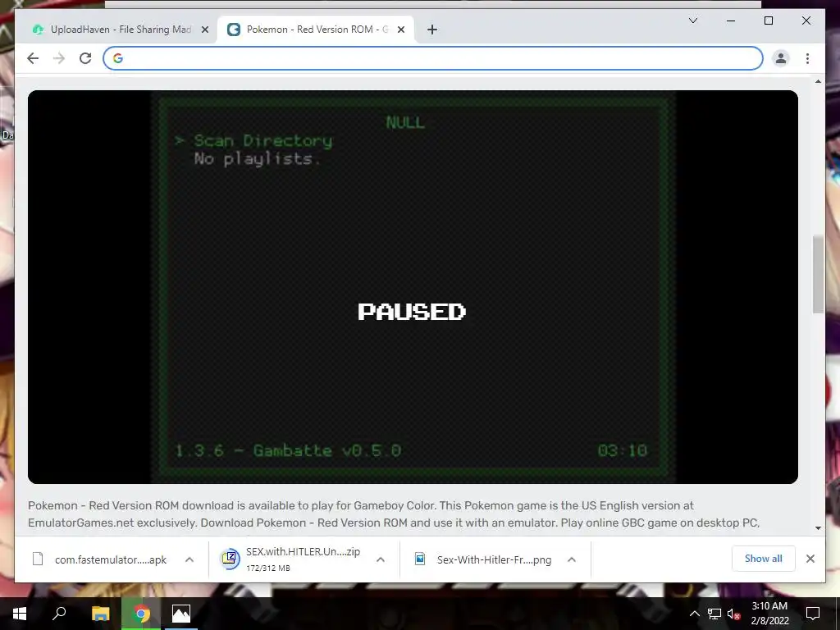Image resolution: width=840 pixels, height=630 pixels.
Task: Open the taskbar clock and date
Action: tap(769, 614)
